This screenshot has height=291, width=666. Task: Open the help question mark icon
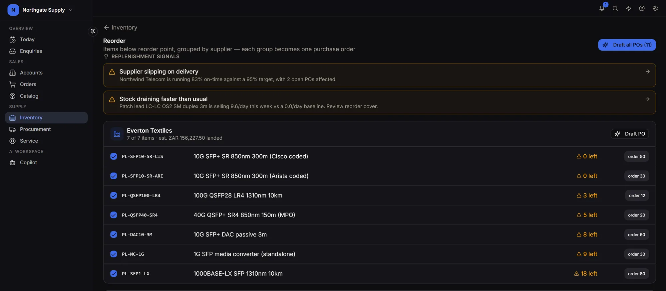tap(642, 9)
